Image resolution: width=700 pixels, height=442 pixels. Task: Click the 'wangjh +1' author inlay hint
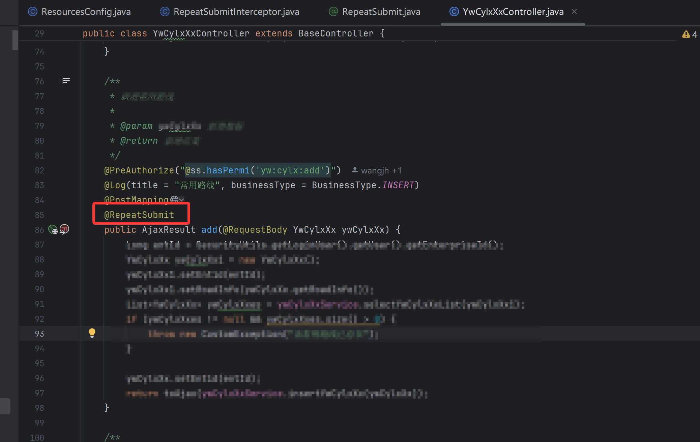[x=381, y=171]
